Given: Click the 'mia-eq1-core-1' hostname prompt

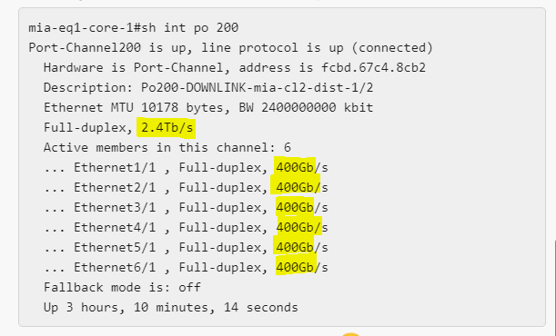Looking at the screenshot, I should 81,27.
